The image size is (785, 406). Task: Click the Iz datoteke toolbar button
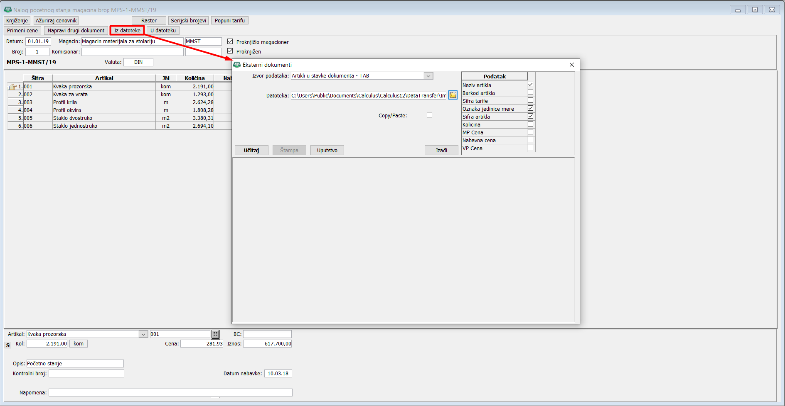click(127, 30)
